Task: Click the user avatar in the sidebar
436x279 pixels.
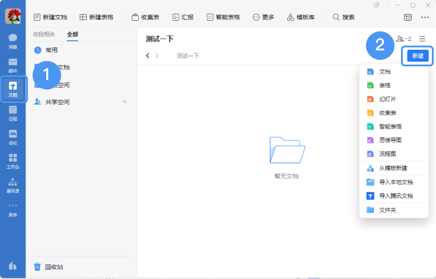Action: click(x=13, y=16)
